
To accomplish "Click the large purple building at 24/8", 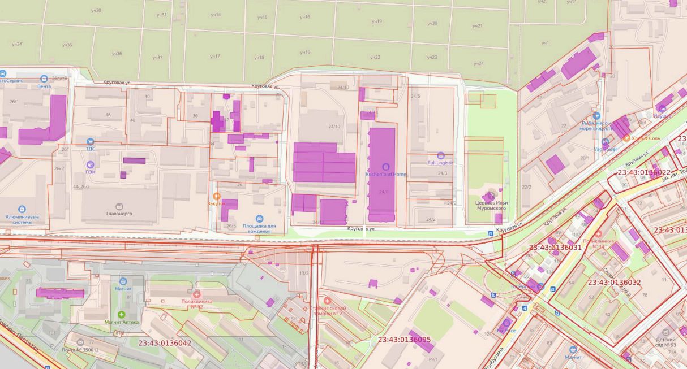I will click(x=382, y=175).
